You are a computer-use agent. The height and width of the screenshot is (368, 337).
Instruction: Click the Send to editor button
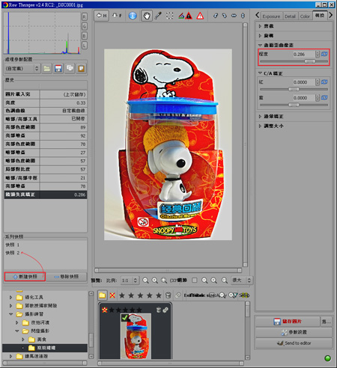click(x=294, y=343)
